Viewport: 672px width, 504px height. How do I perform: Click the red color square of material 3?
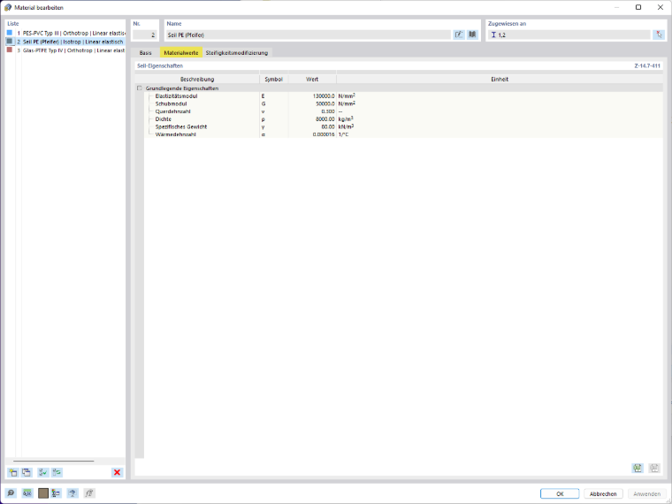tap(10, 50)
